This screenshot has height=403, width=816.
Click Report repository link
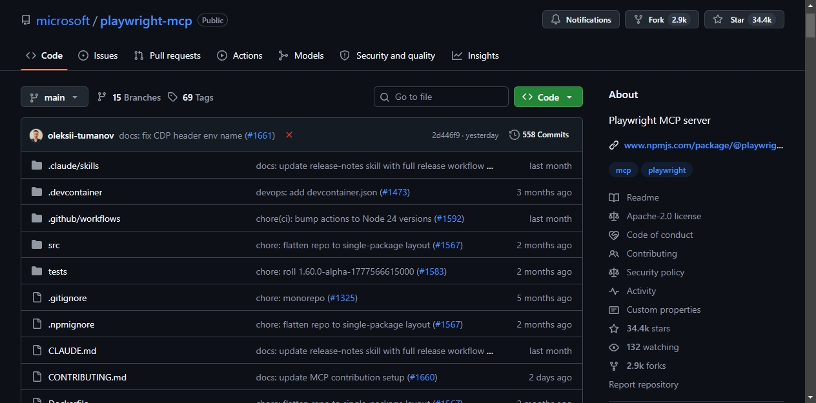point(644,384)
